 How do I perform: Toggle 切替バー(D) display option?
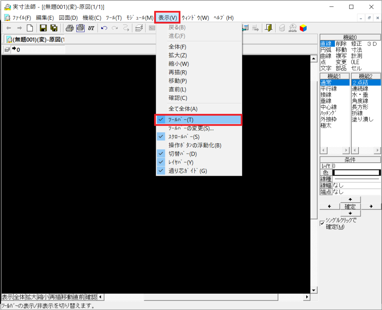(198, 154)
